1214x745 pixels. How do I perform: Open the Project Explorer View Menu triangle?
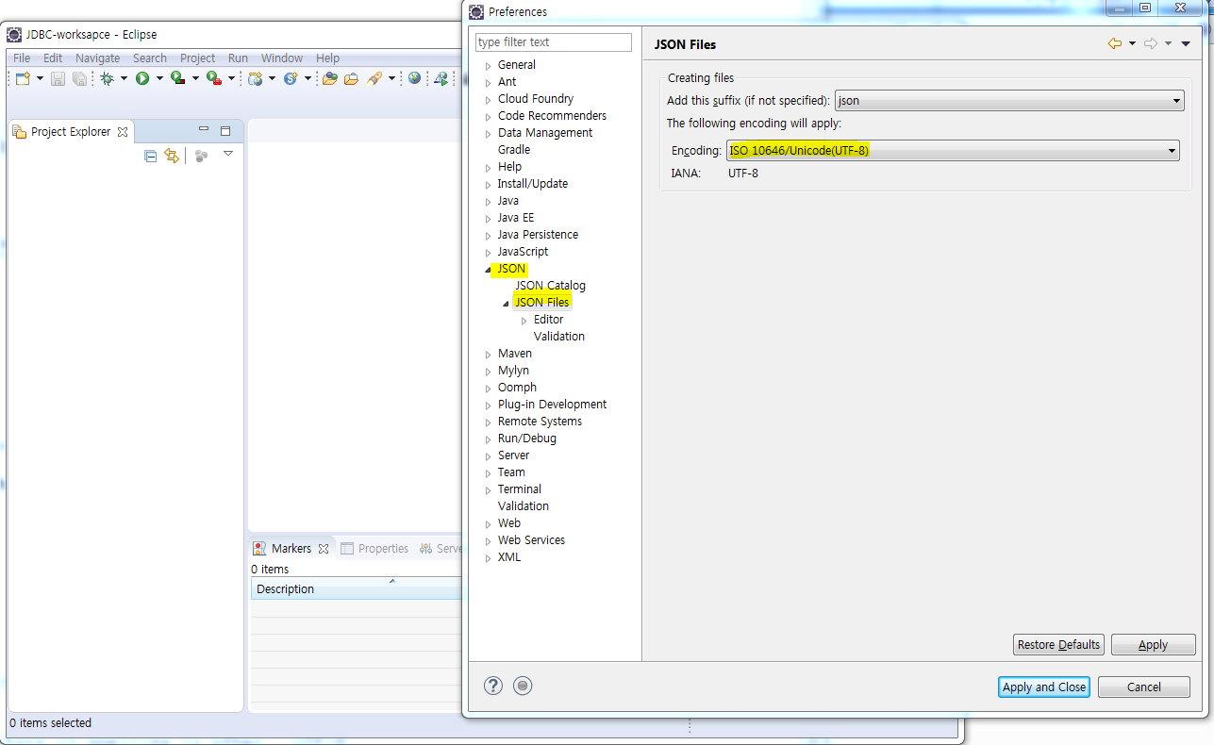(228, 154)
